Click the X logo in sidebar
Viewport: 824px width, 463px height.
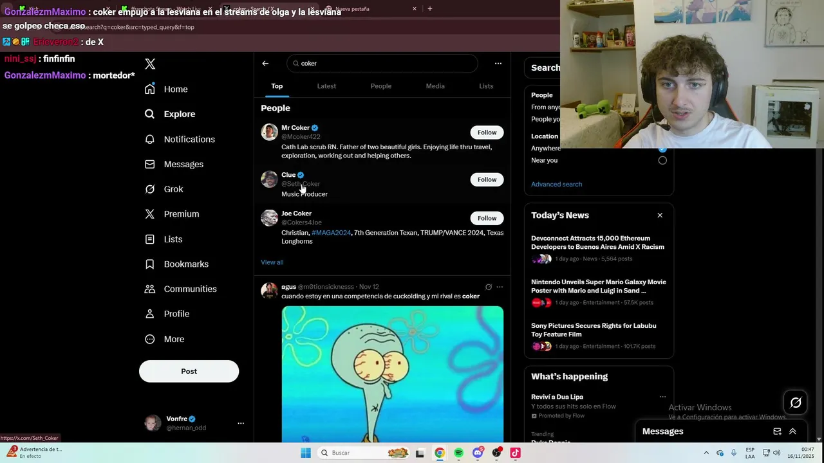[x=150, y=64]
